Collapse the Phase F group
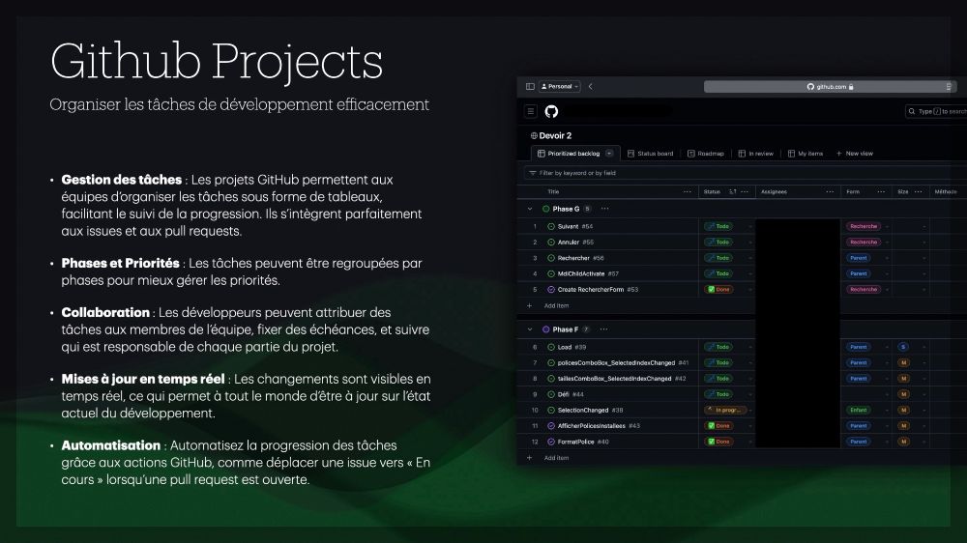The height and width of the screenshot is (543, 967). tap(529, 329)
